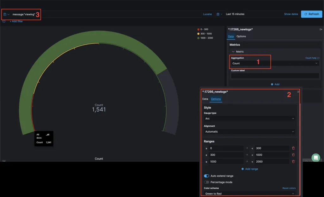Viewport: 324px width, 197px height.
Task: Click the Custom label input field
Action: click(275, 76)
